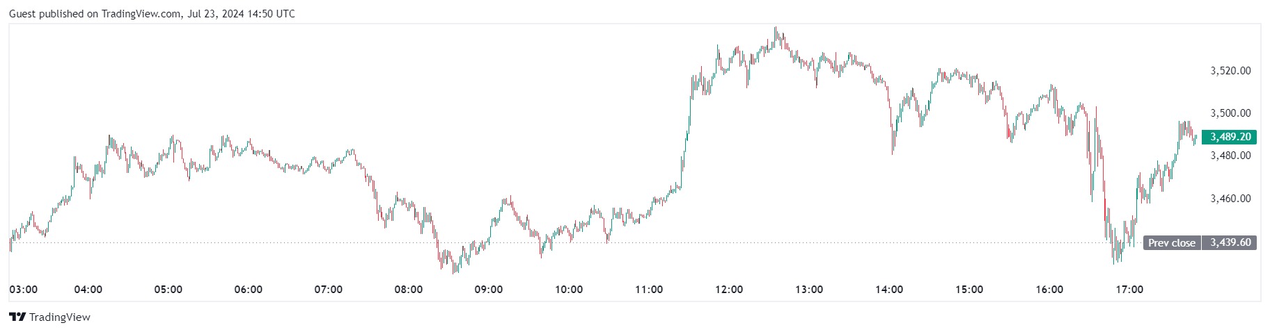Click the 3,520.00 price axis label
The width and height of the screenshot is (1270, 332).
pos(1230,71)
